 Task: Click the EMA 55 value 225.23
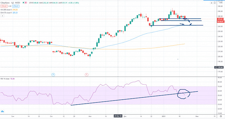point(15,12)
